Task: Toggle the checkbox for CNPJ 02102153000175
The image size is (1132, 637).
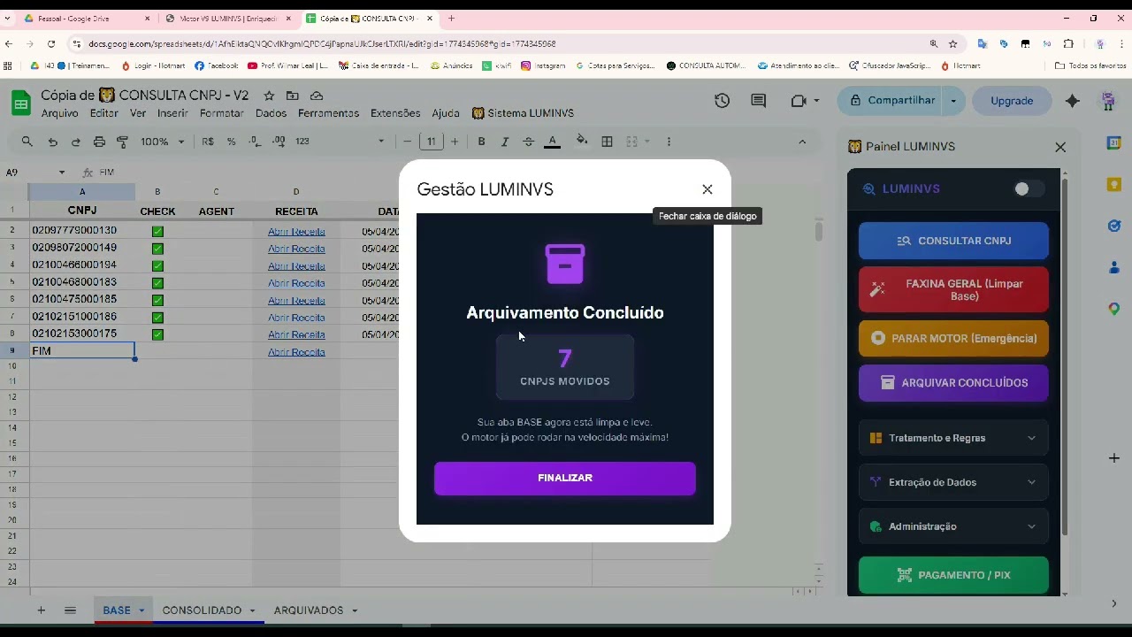Action: 157,334
